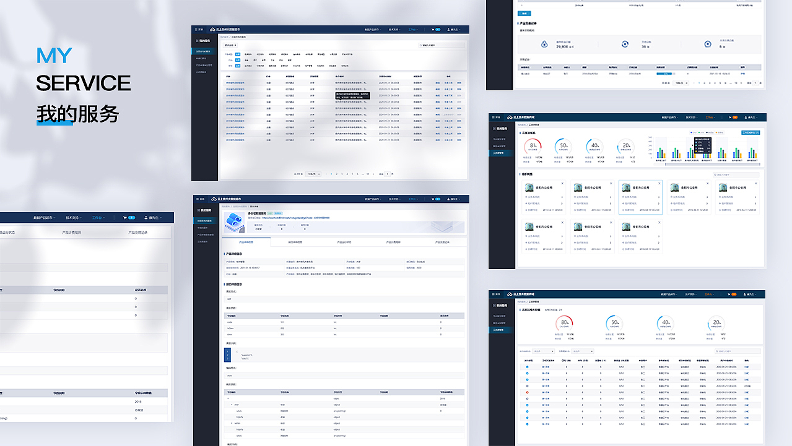The width and height of the screenshot is (792, 446).
Task: Click blue button atop resource overview chart
Action: point(751,132)
